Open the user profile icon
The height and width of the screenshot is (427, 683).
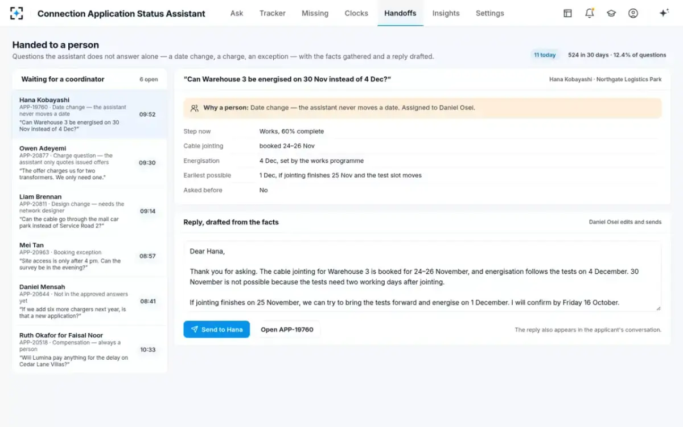point(633,13)
